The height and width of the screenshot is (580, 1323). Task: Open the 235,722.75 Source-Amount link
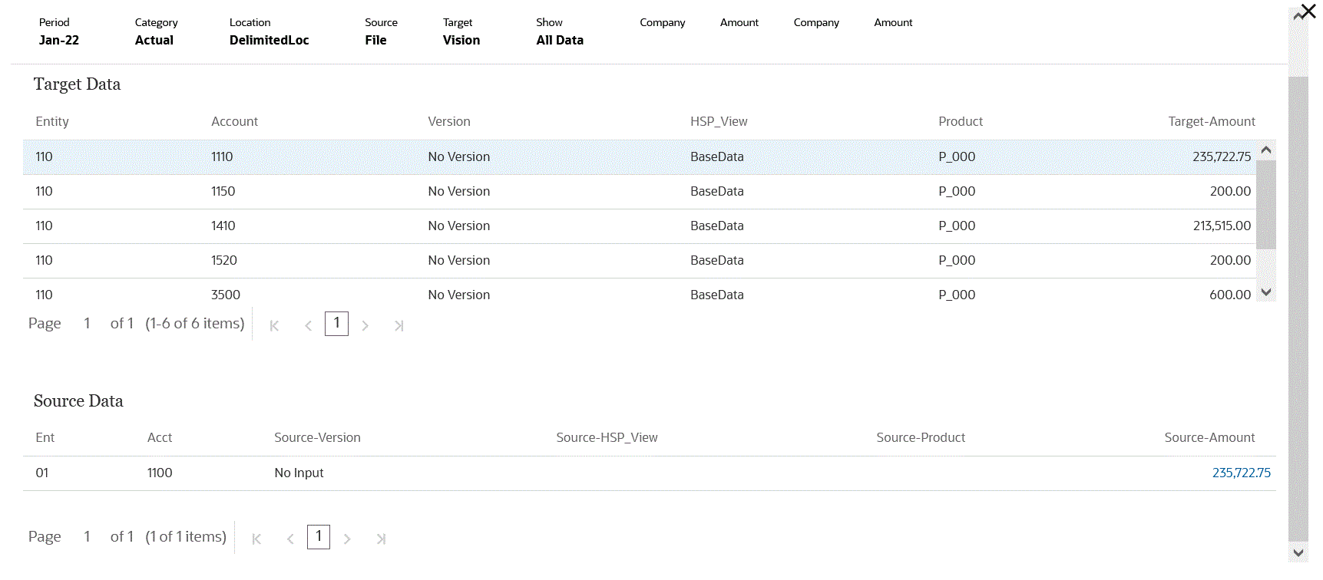pos(1241,473)
